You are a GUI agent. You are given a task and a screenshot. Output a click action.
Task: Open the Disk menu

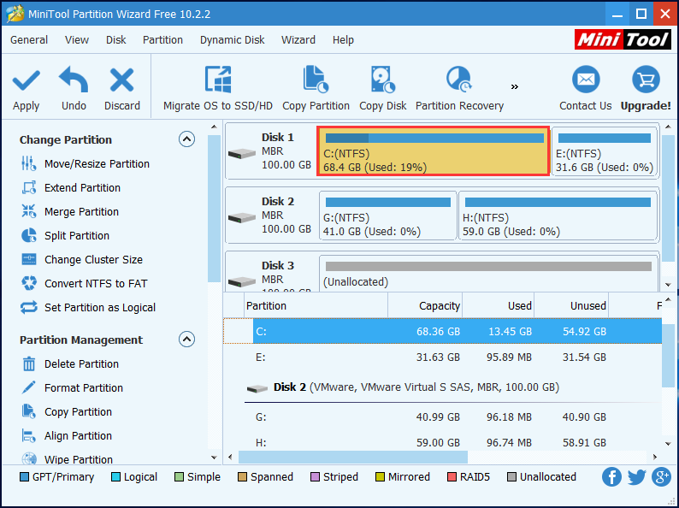tap(115, 40)
